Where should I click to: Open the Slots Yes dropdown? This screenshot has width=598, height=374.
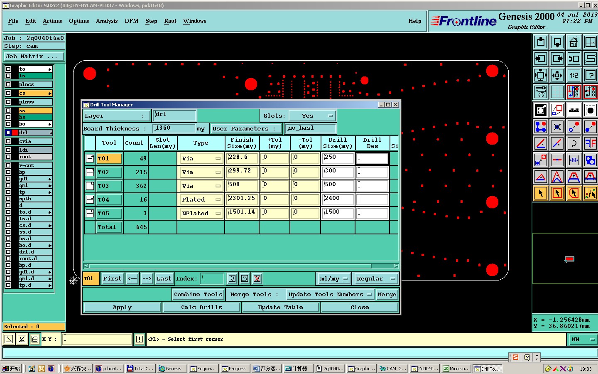coord(313,116)
